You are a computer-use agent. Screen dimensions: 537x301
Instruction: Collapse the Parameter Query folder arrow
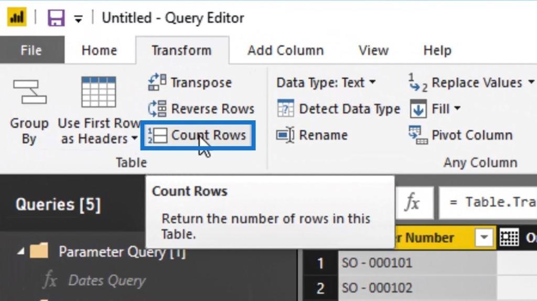click(x=20, y=252)
